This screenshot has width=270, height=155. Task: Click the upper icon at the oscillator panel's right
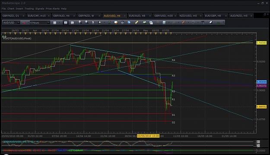pos(258,142)
